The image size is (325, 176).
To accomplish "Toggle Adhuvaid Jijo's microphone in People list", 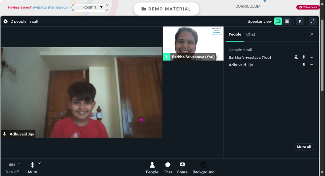I will coord(304,65).
